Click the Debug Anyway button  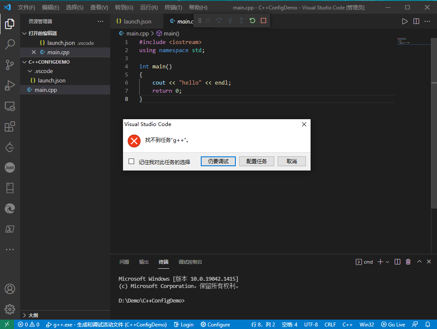tap(218, 161)
